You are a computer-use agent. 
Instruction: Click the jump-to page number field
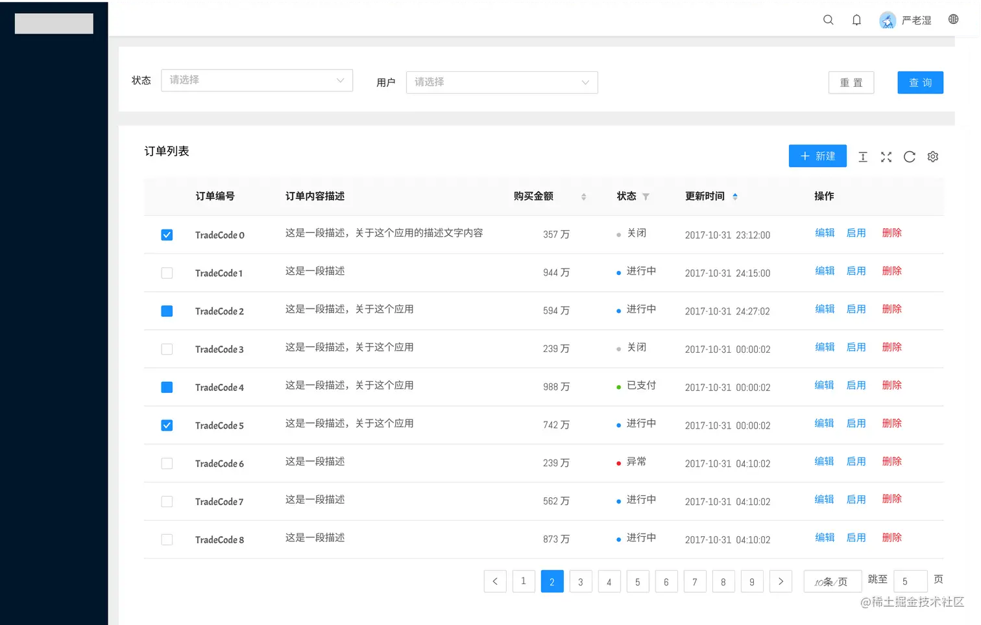[910, 582]
